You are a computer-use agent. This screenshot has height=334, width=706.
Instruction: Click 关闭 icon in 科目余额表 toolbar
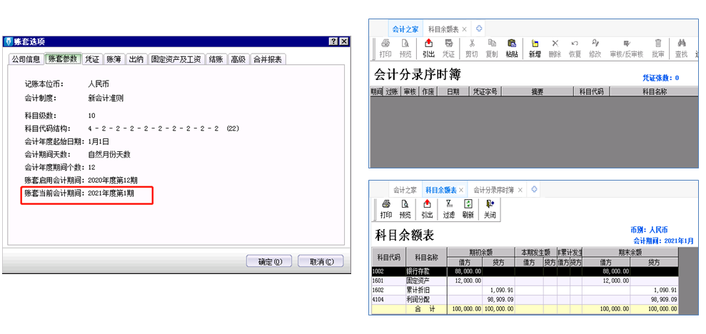coord(490,204)
